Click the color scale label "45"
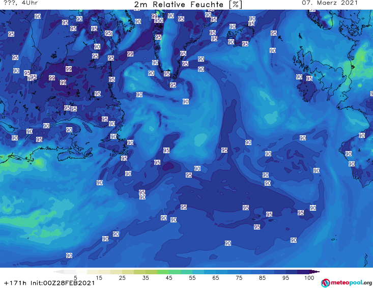 click(169, 278)
